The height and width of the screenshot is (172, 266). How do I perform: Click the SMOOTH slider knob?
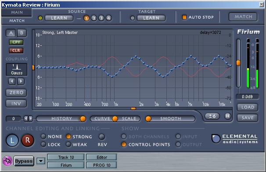(148, 119)
